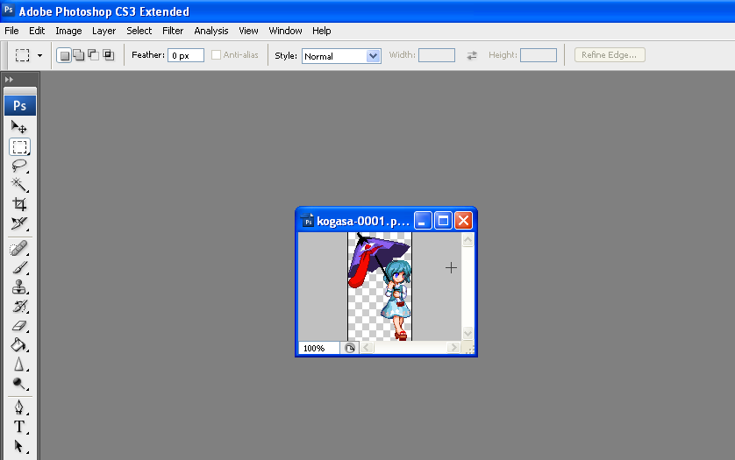Select the Healing Brush tool

19,249
